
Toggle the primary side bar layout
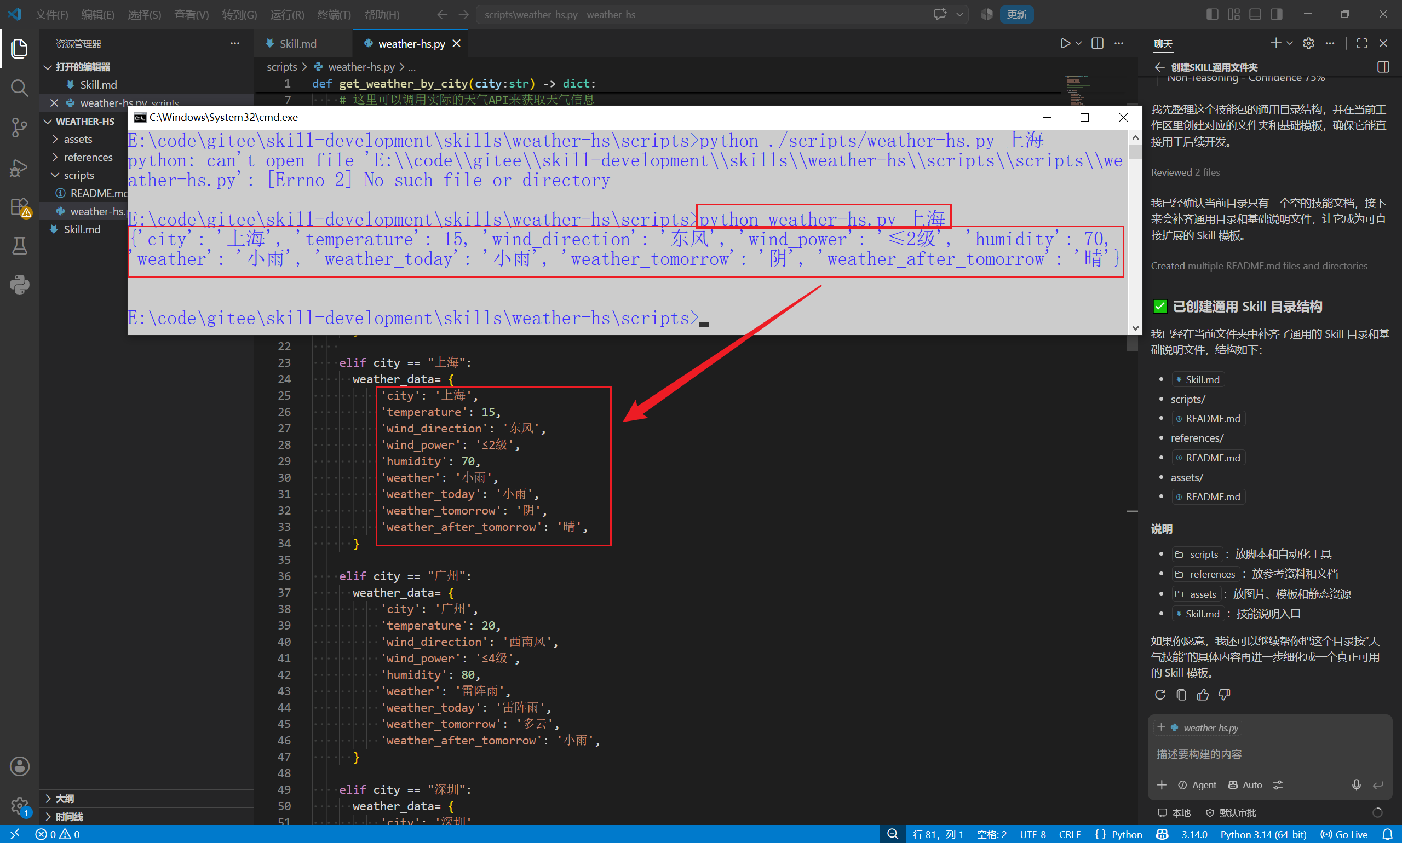click(x=1212, y=15)
